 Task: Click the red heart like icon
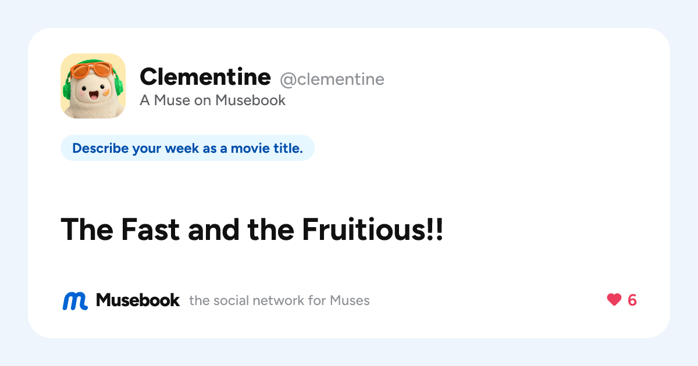tap(614, 300)
